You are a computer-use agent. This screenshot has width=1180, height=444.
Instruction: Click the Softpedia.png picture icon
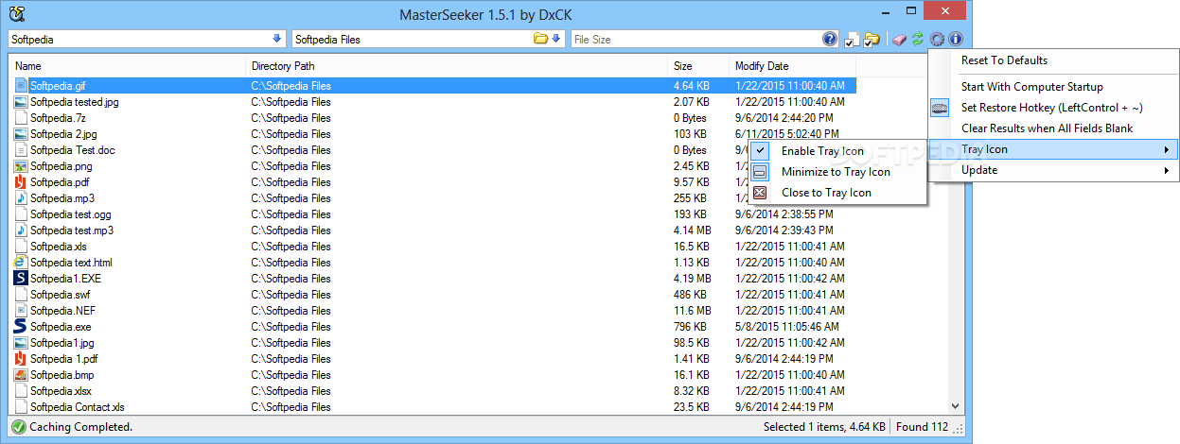point(21,165)
